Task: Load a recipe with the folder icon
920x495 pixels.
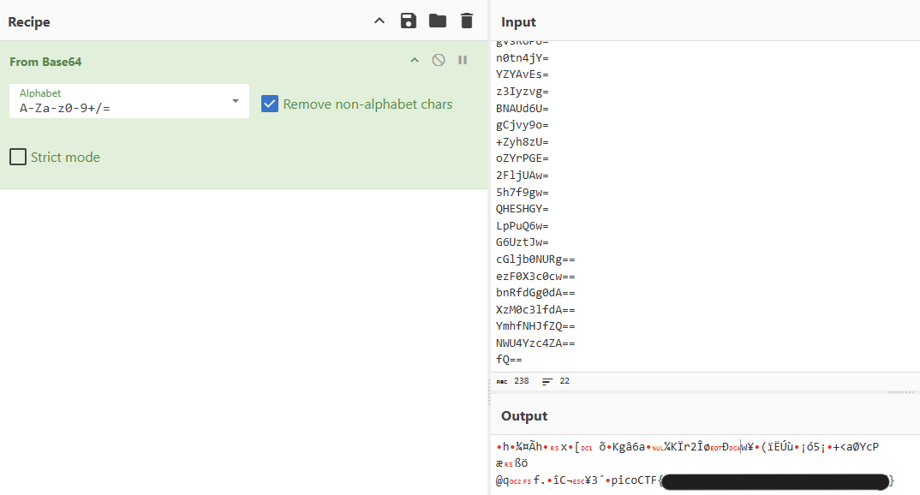Action: click(438, 21)
